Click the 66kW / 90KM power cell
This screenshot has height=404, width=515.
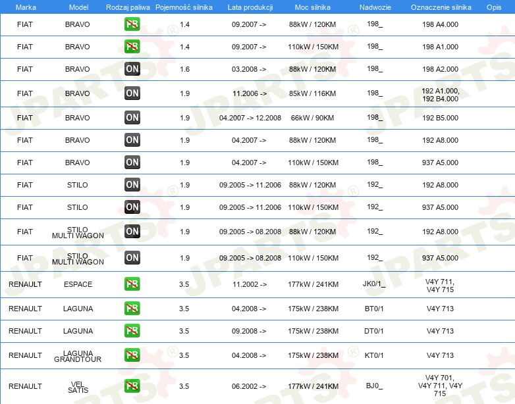pos(312,118)
